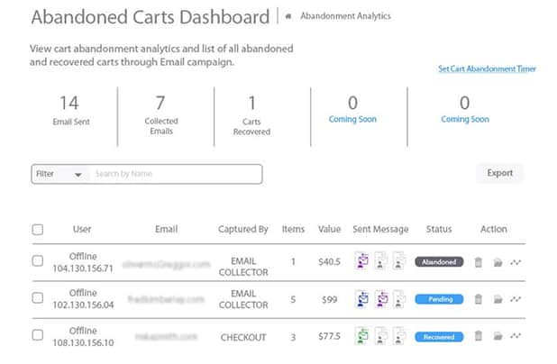Image resolution: width=557 pixels, height=364 pixels.
Task: Open folder icon for the Pending cart
Action: [498, 299]
